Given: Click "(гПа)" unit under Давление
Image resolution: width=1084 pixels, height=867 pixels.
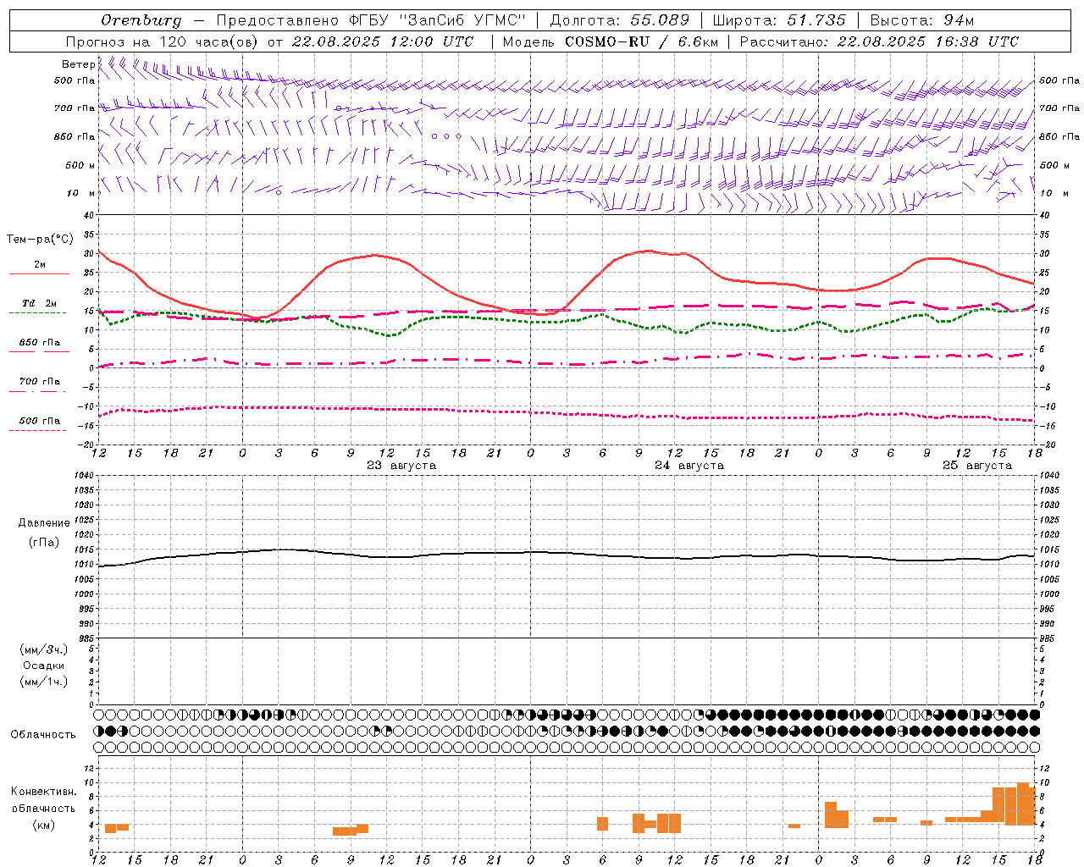Looking at the screenshot, I should tap(44, 542).
